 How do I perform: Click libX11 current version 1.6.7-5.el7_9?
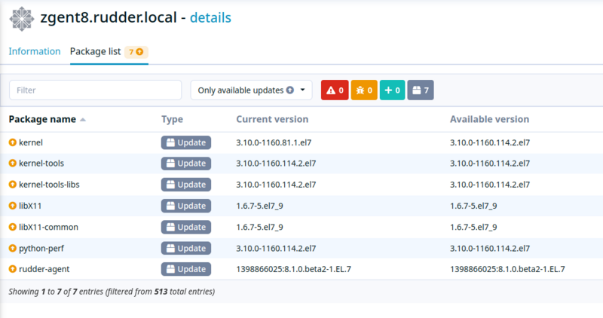coord(259,206)
